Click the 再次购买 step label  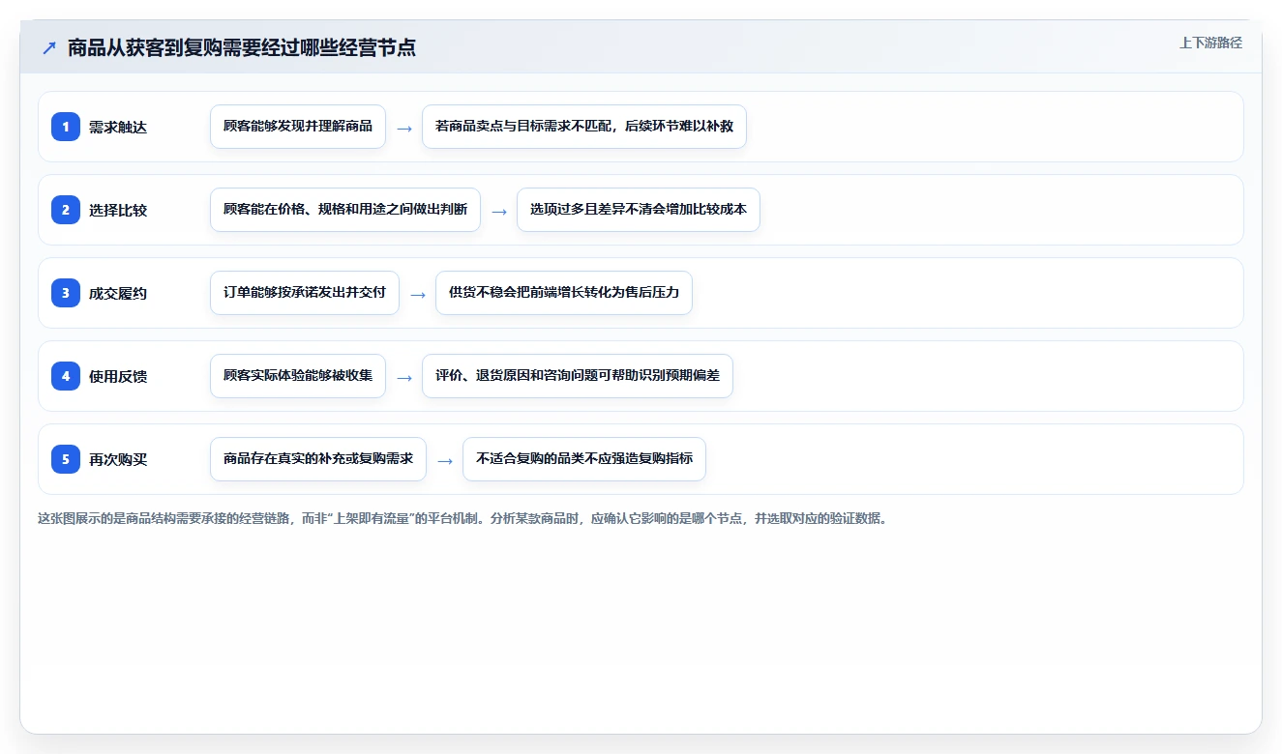pyautogui.click(x=118, y=459)
